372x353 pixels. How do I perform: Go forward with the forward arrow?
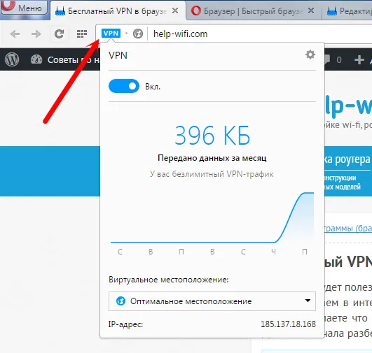tap(36, 34)
